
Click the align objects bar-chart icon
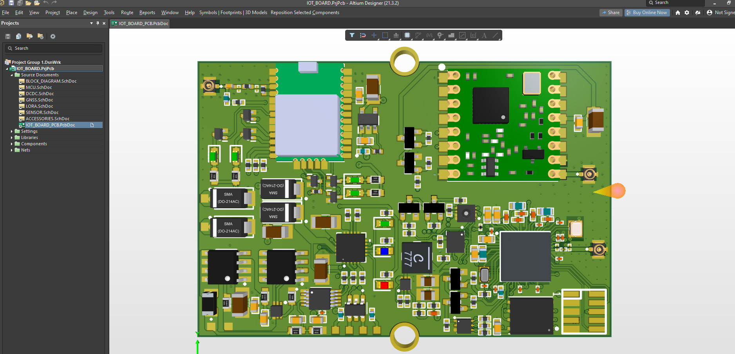tap(396, 36)
